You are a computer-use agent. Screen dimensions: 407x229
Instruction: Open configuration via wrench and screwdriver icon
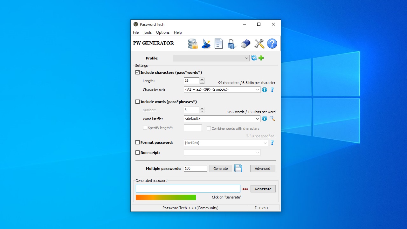click(x=259, y=44)
